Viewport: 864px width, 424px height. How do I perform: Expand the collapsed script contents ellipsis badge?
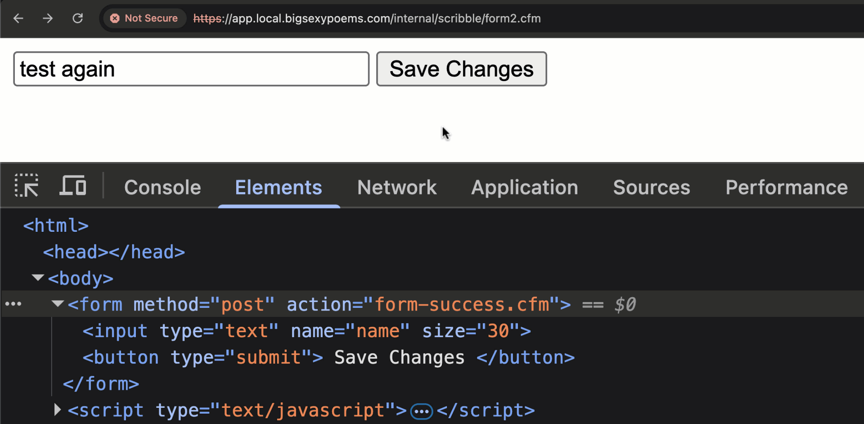422,410
